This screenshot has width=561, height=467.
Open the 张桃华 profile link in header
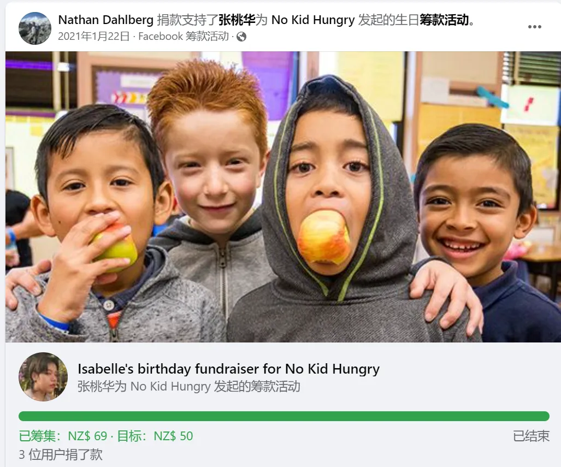coord(237,20)
